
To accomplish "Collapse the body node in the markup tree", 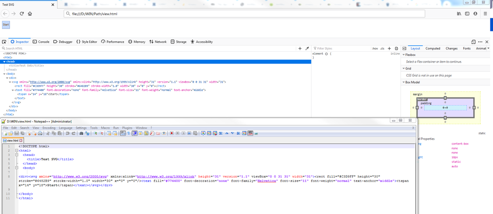I will click(4, 74).
